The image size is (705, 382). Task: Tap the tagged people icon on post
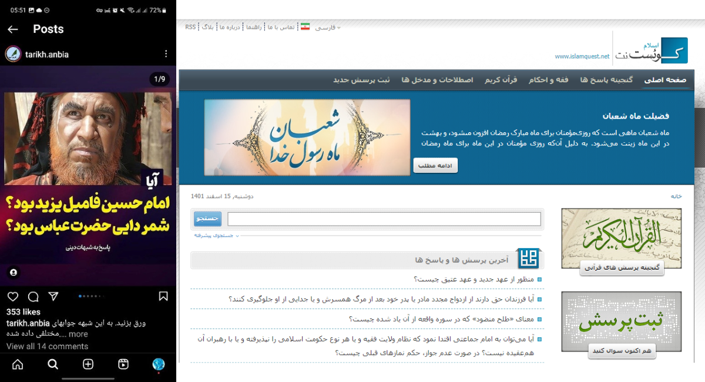(14, 273)
